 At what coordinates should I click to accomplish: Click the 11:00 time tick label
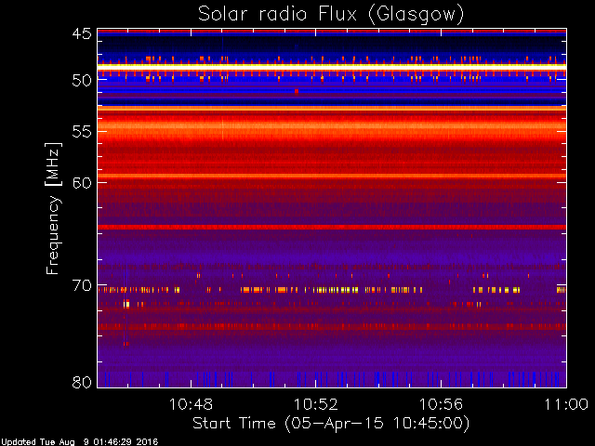(x=566, y=404)
